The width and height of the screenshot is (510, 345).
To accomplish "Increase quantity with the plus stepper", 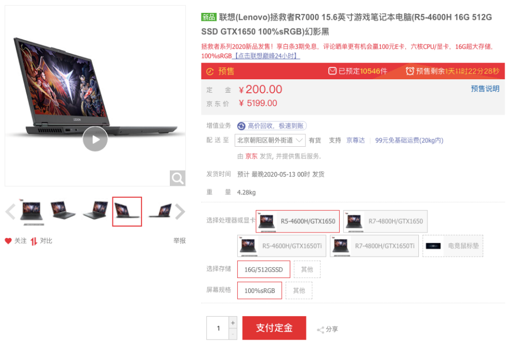I will tap(233, 323).
